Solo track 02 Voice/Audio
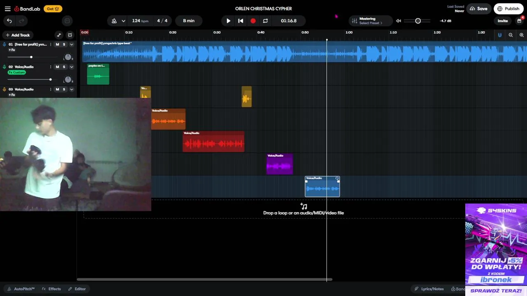This screenshot has width=527, height=296. click(64, 67)
